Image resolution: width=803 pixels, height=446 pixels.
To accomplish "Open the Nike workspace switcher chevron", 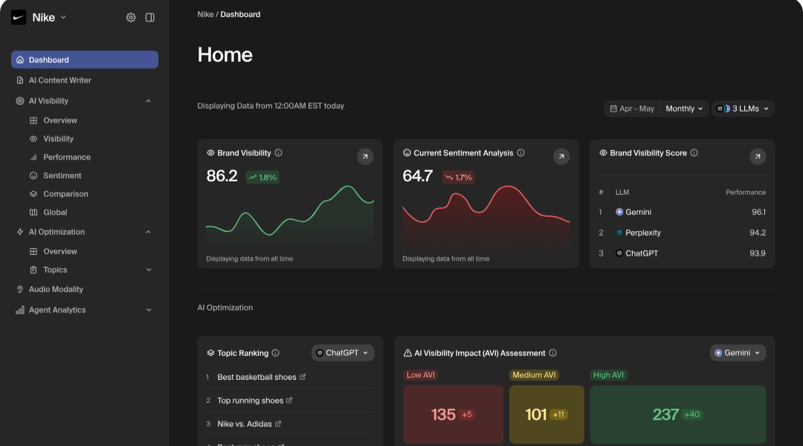I will pyautogui.click(x=63, y=17).
